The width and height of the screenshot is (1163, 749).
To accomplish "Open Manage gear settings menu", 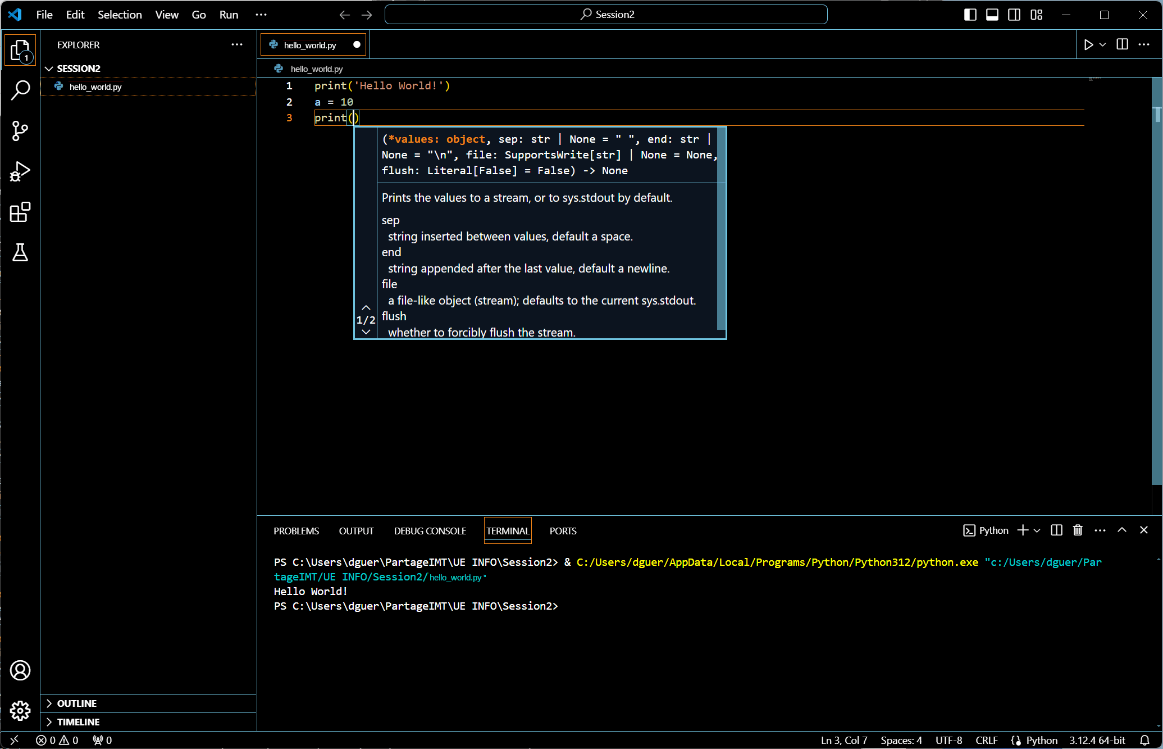I will coord(20,711).
